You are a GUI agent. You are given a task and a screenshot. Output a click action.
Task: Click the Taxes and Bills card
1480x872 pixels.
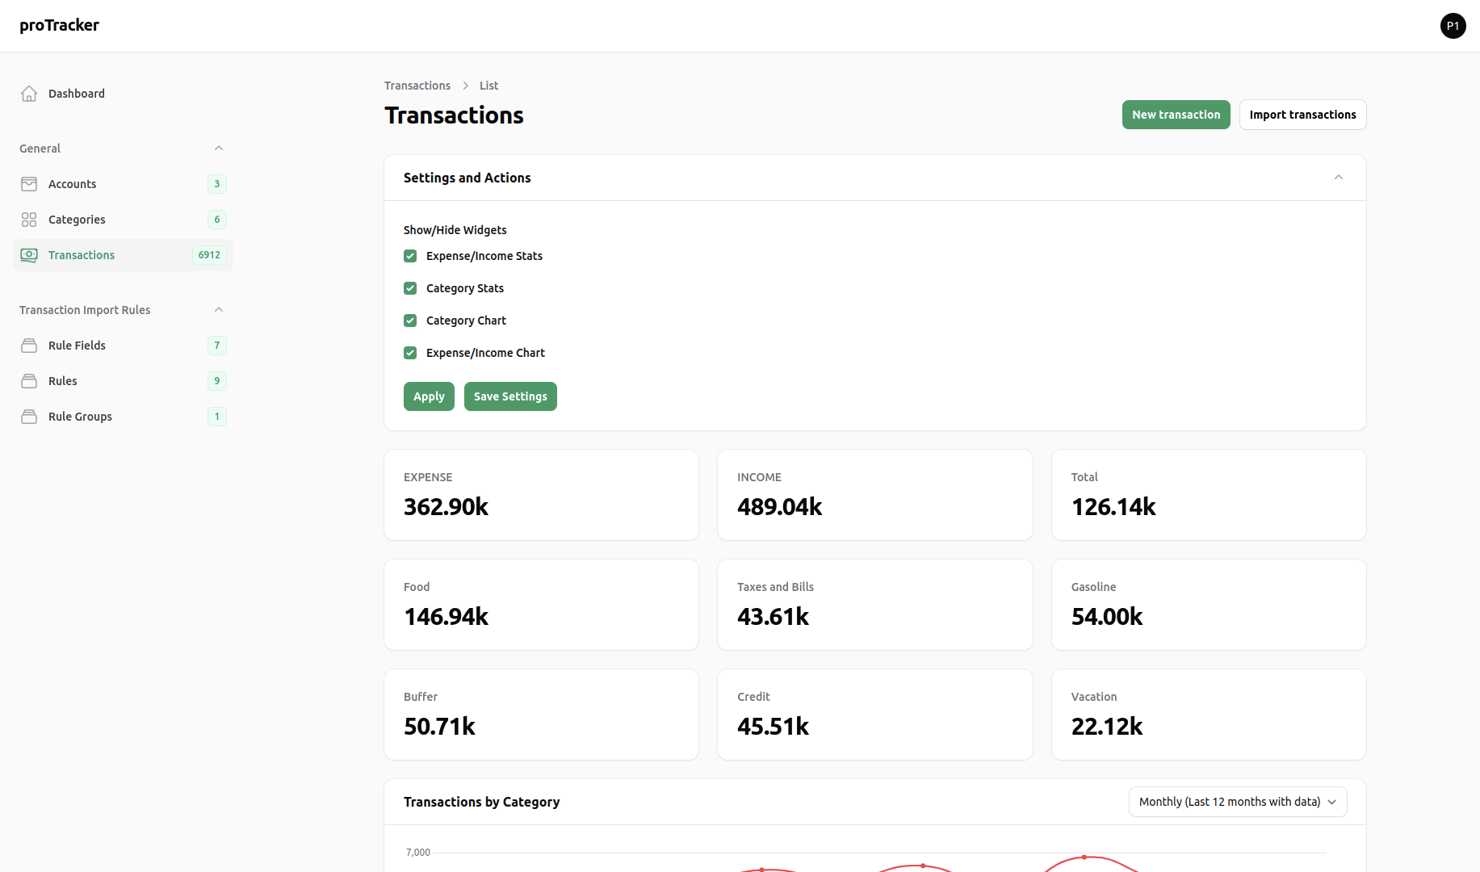(x=874, y=605)
